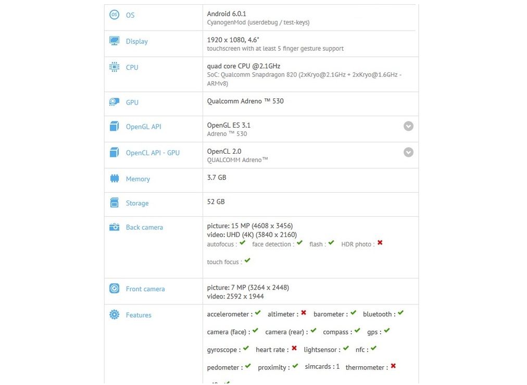Click the OS icon in the spec table
Image resolution: width=527 pixels, height=385 pixels.
[x=114, y=15]
